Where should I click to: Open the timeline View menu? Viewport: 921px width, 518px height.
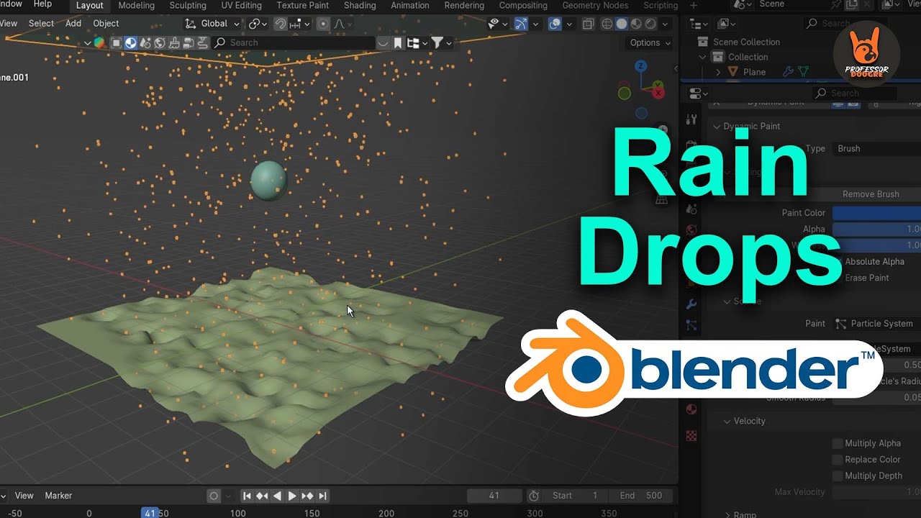(x=24, y=496)
